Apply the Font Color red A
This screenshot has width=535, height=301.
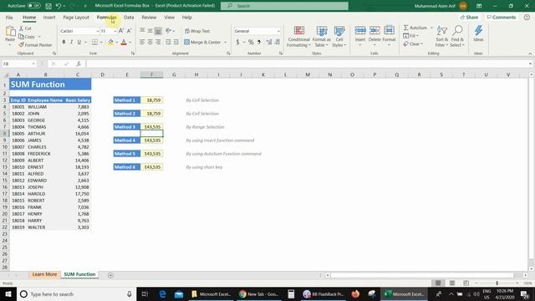[124, 42]
